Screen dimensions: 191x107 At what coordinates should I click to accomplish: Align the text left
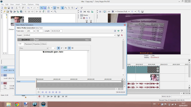[66, 48]
